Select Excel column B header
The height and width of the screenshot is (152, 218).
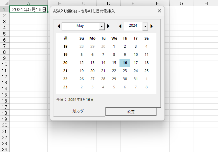pyautogui.click(x=60, y=3)
